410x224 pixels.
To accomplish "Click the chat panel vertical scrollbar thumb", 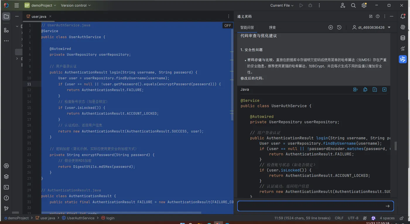I will tap(396, 146).
